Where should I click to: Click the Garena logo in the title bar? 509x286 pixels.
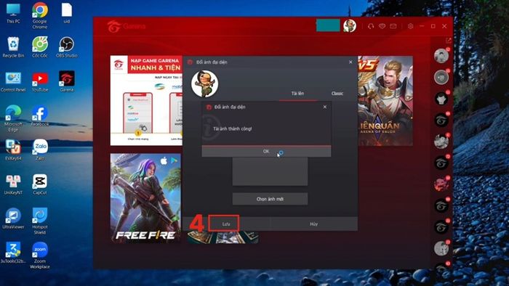[127, 26]
